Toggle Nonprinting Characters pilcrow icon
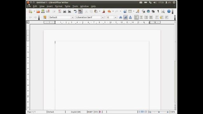203x114 pixels. (x=158, y=11)
